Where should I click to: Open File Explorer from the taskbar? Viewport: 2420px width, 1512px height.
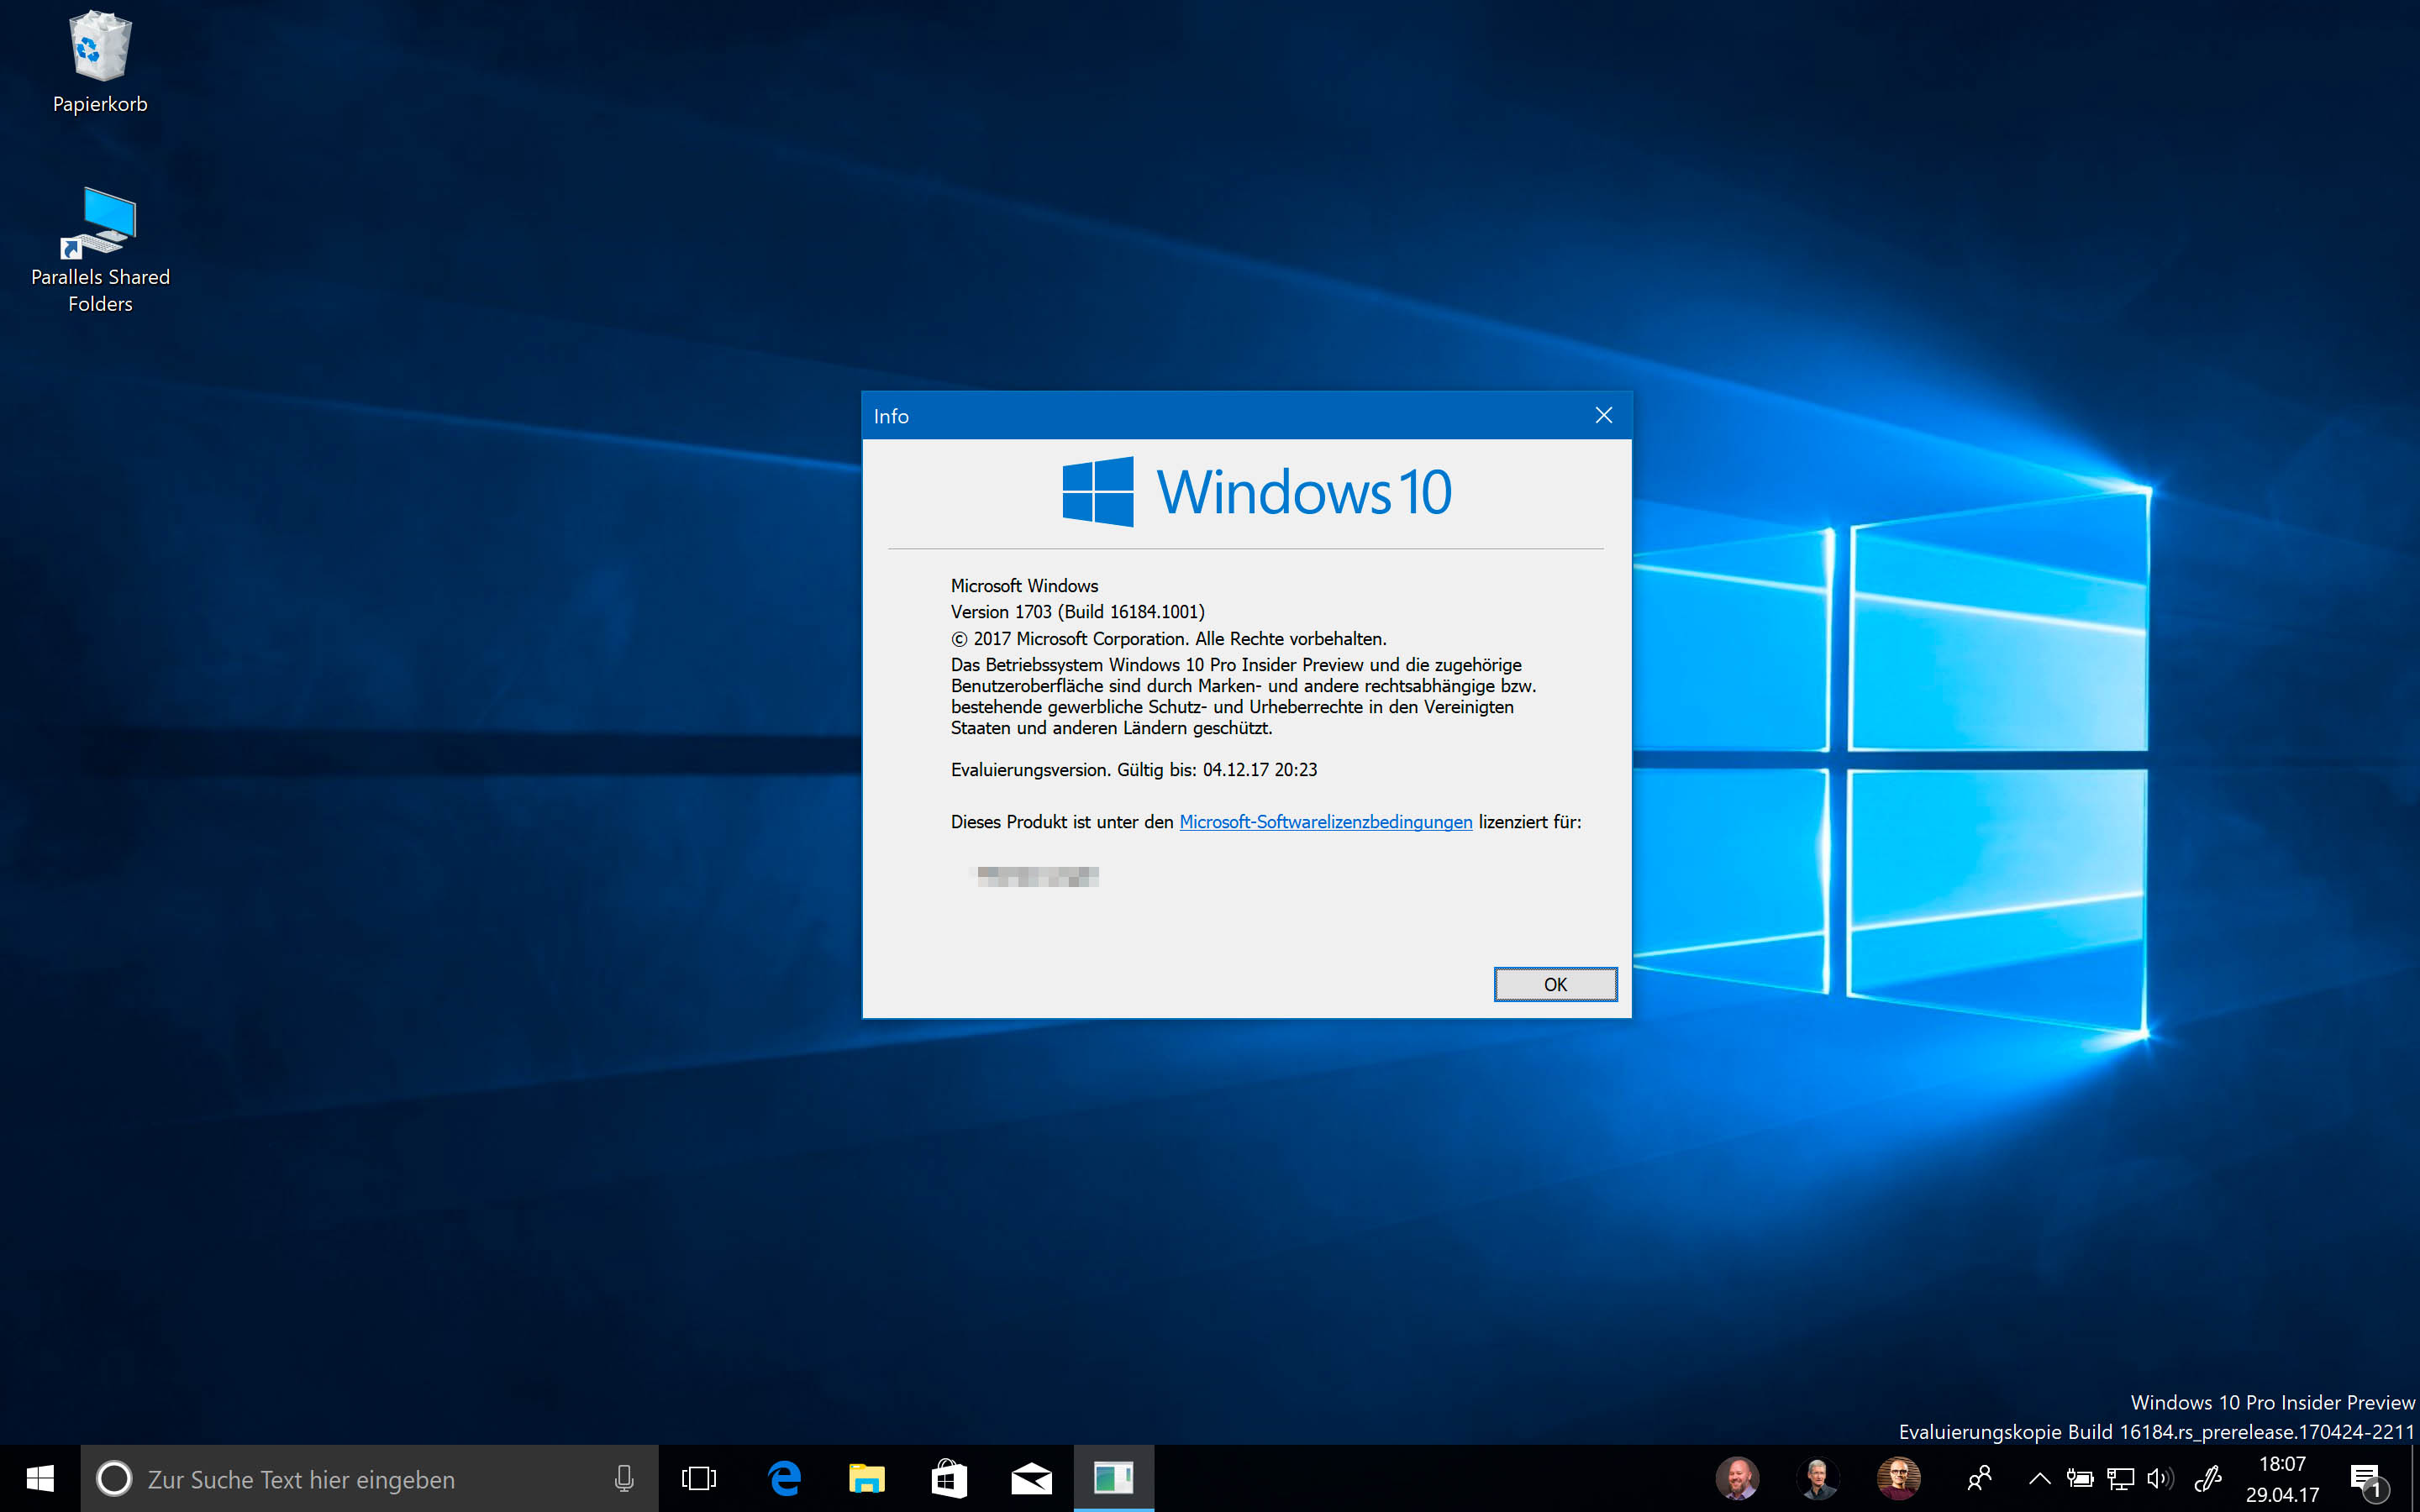(867, 1478)
